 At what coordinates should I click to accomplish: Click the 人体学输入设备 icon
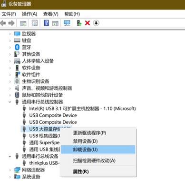[x=17, y=61]
